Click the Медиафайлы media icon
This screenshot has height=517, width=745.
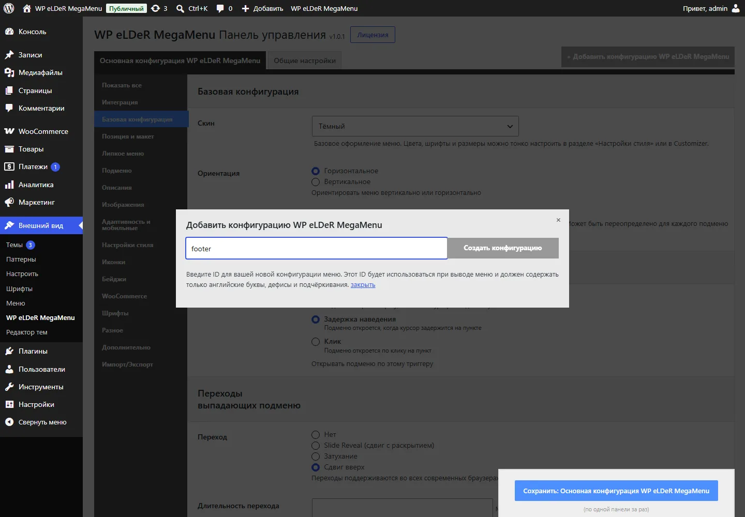coord(9,72)
